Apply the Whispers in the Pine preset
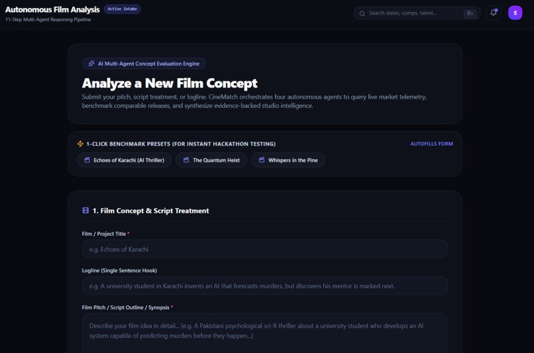Image resolution: width=534 pixels, height=353 pixels. click(288, 160)
